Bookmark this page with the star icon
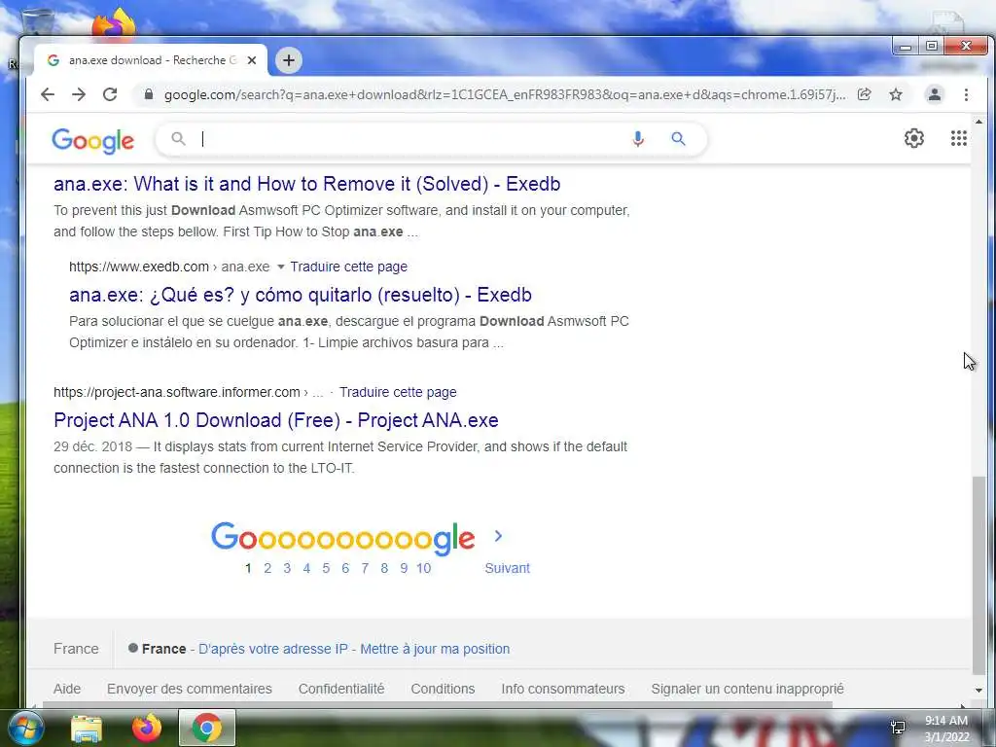 (896, 94)
